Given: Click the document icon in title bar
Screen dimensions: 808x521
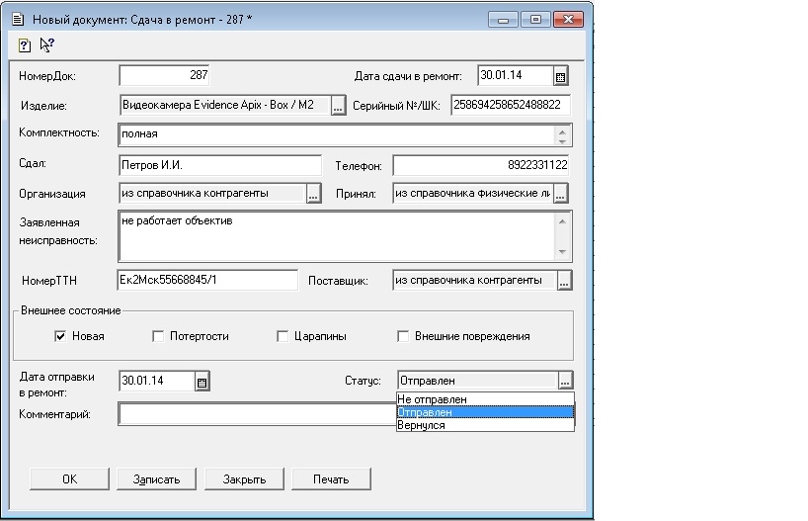Looking at the screenshot, I should (x=17, y=19).
